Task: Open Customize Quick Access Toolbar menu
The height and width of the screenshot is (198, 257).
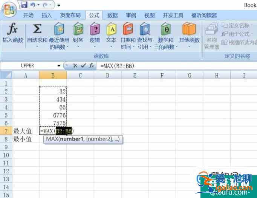Action: [59, 5]
